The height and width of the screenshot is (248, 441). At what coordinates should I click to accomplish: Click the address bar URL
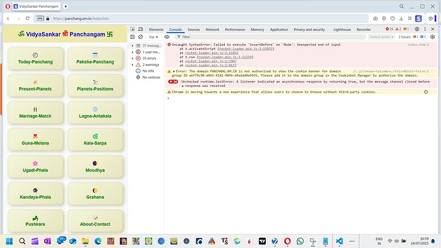81,19
